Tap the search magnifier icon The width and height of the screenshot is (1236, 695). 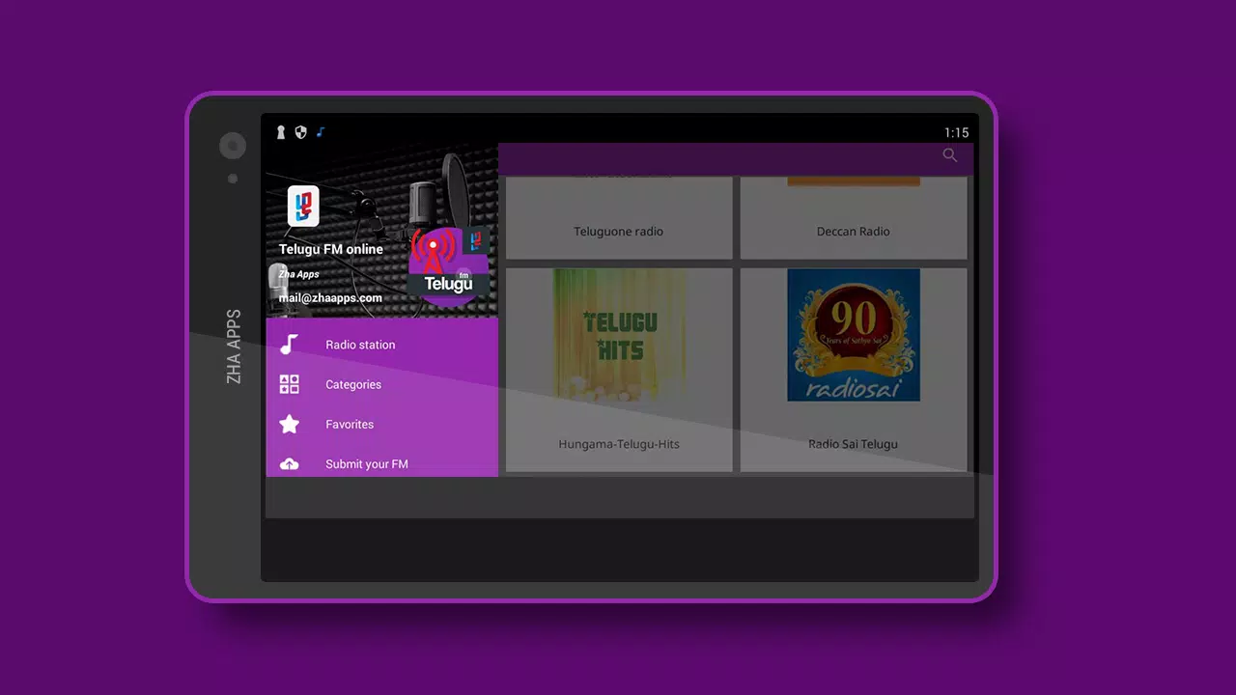[950, 155]
